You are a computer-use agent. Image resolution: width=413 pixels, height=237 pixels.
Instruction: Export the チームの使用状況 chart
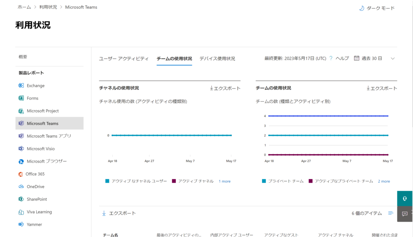click(x=382, y=88)
